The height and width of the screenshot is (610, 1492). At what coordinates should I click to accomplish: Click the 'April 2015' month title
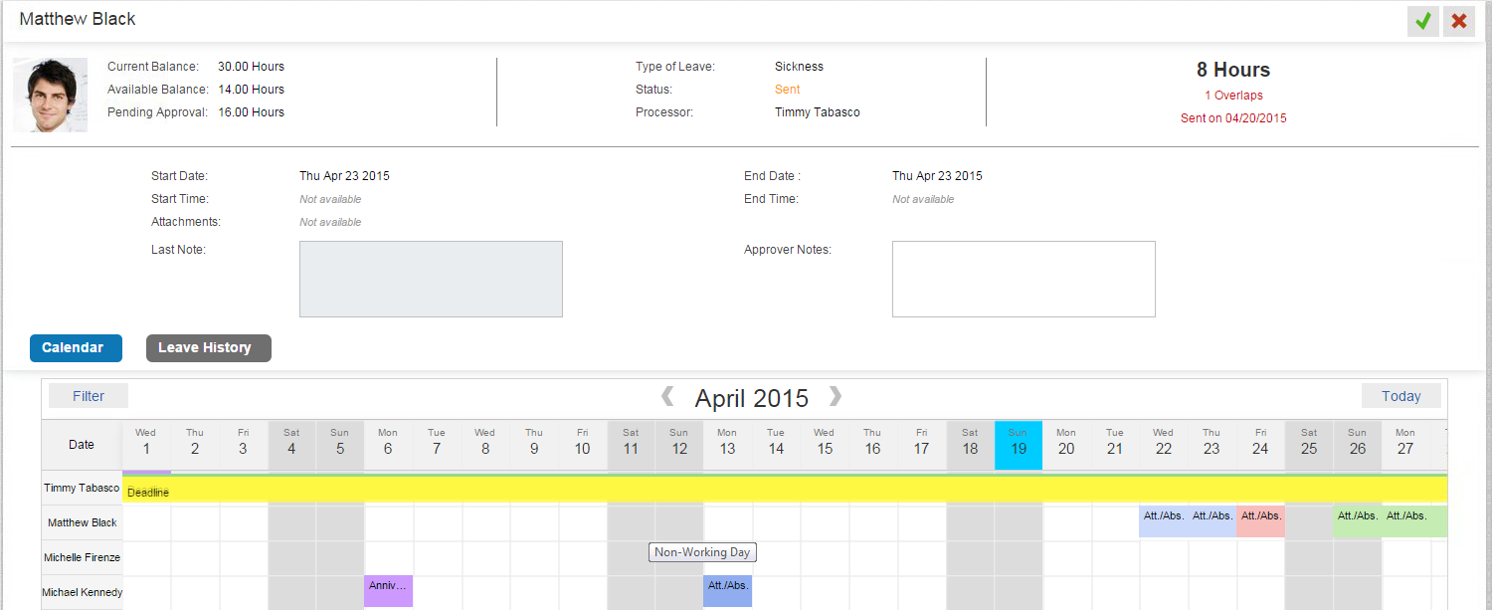point(752,398)
